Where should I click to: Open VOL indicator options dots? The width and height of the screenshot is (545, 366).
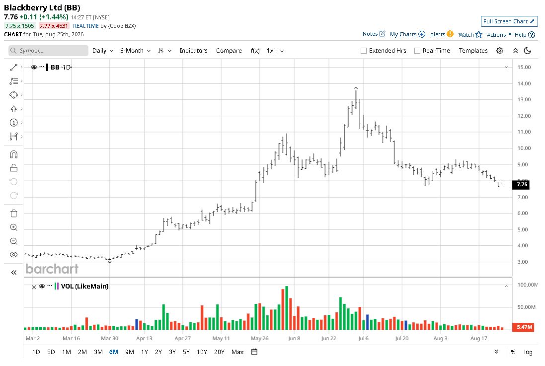coord(50,286)
